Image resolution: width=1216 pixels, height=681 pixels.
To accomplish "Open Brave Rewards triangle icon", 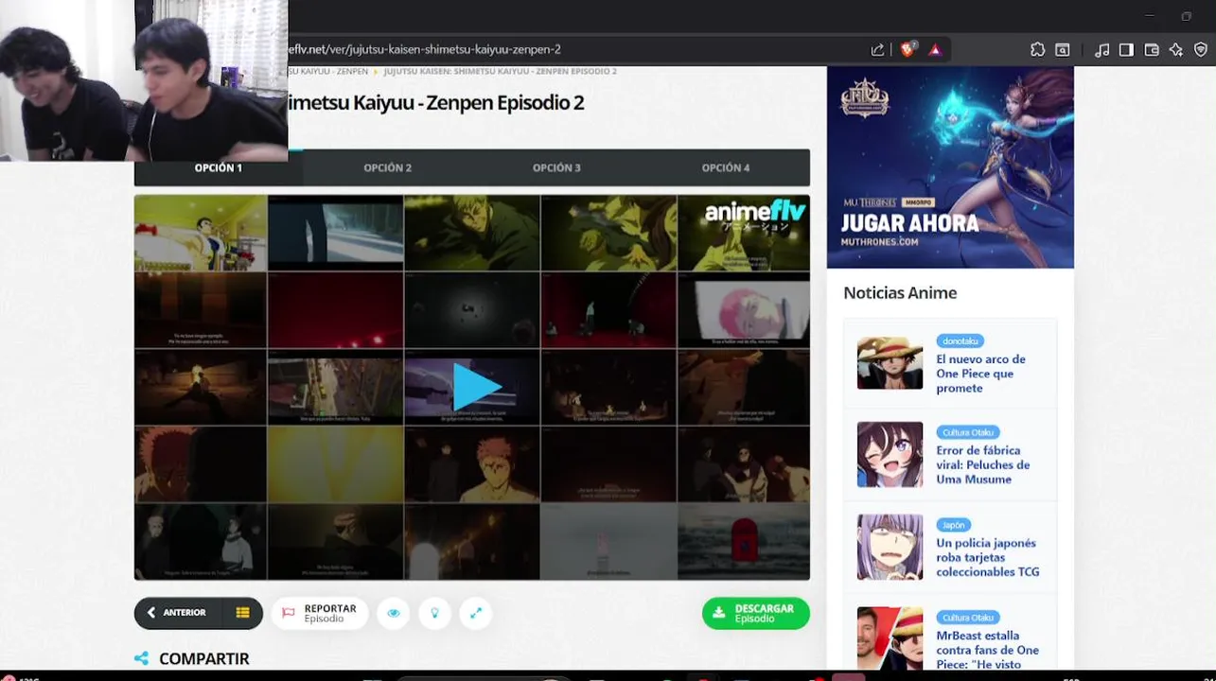I will 935,49.
